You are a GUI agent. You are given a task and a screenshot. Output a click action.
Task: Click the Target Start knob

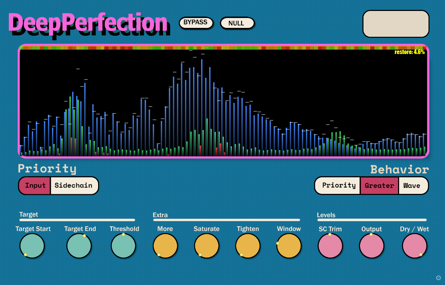(32, 246)
